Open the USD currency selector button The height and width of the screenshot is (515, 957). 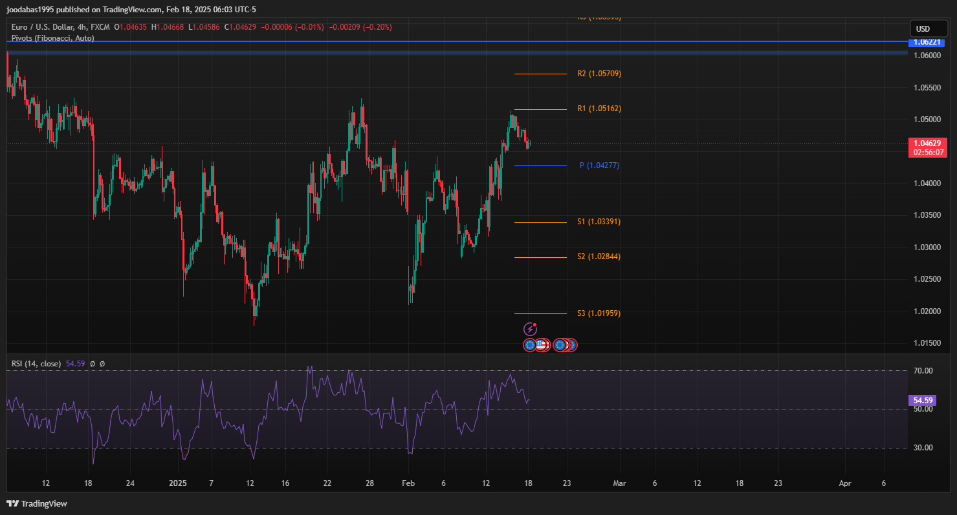point(923,28)
